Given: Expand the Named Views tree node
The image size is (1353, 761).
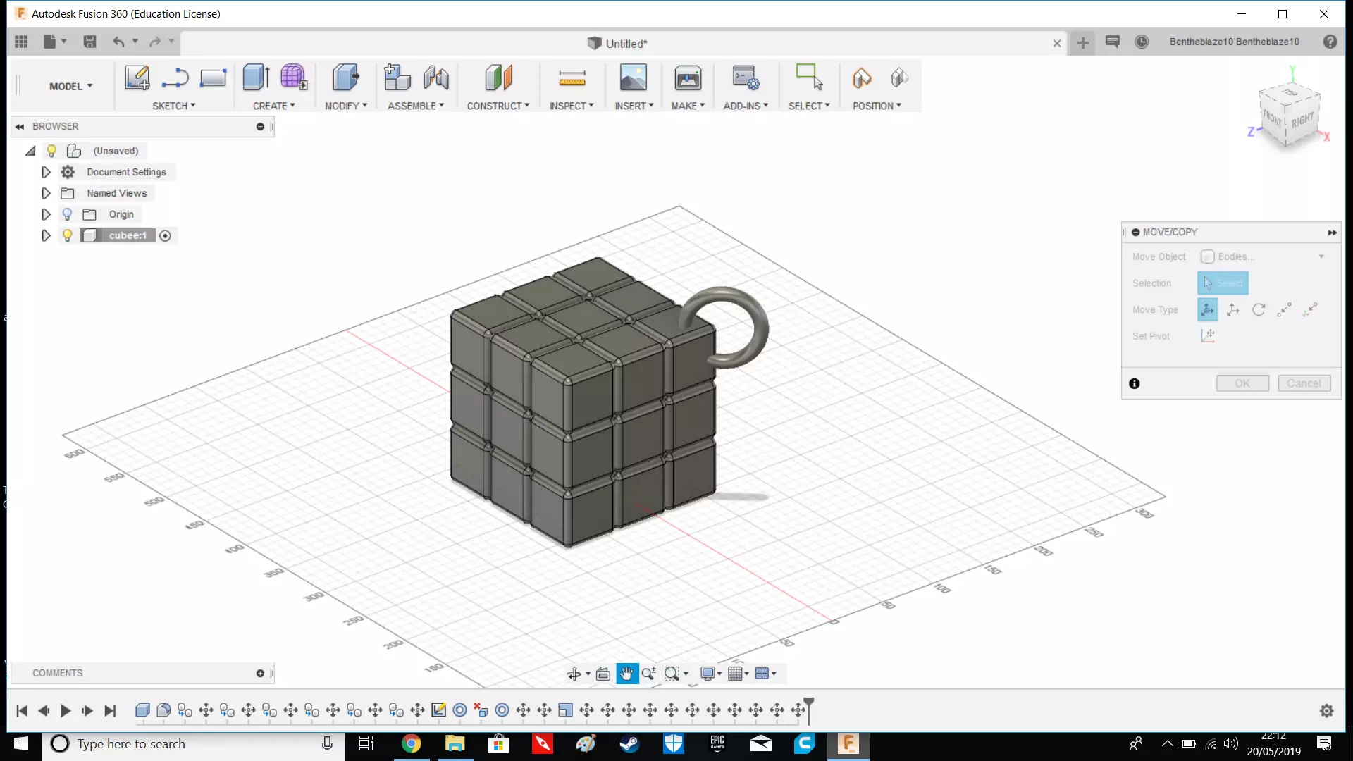Looking at the screenshot, I should [46, 193].
